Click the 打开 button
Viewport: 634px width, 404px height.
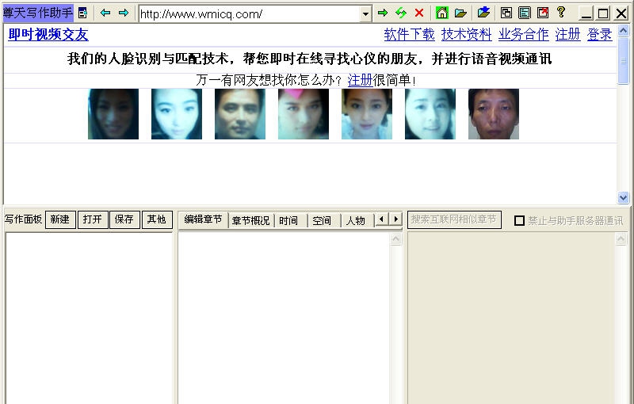93,219
